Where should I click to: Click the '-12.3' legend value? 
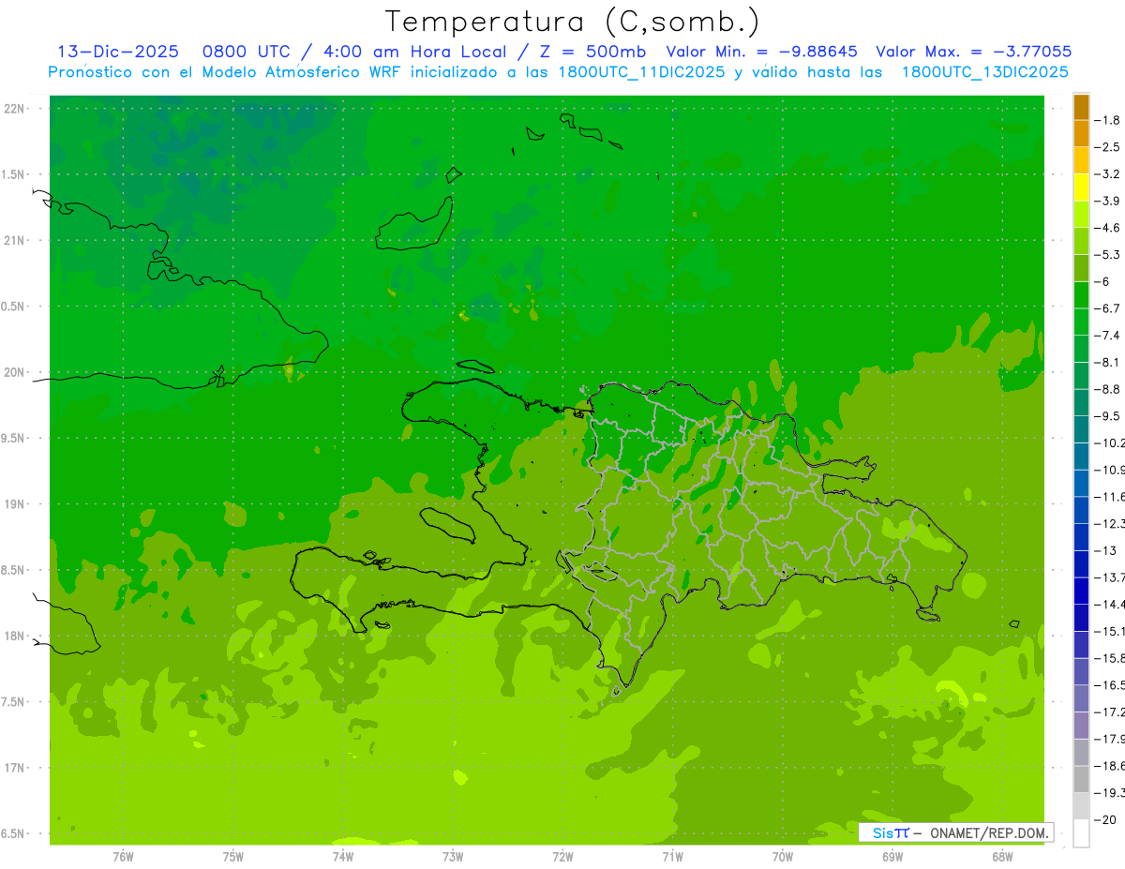(x=1109, y=523)
